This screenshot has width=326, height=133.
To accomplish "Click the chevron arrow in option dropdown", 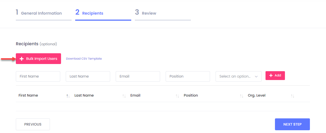I will click(x=256, y=76).
